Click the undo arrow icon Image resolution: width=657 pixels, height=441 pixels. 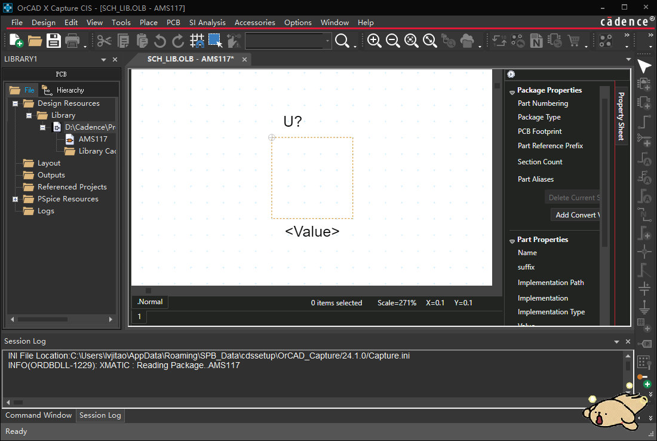click(x=160, y=41)
